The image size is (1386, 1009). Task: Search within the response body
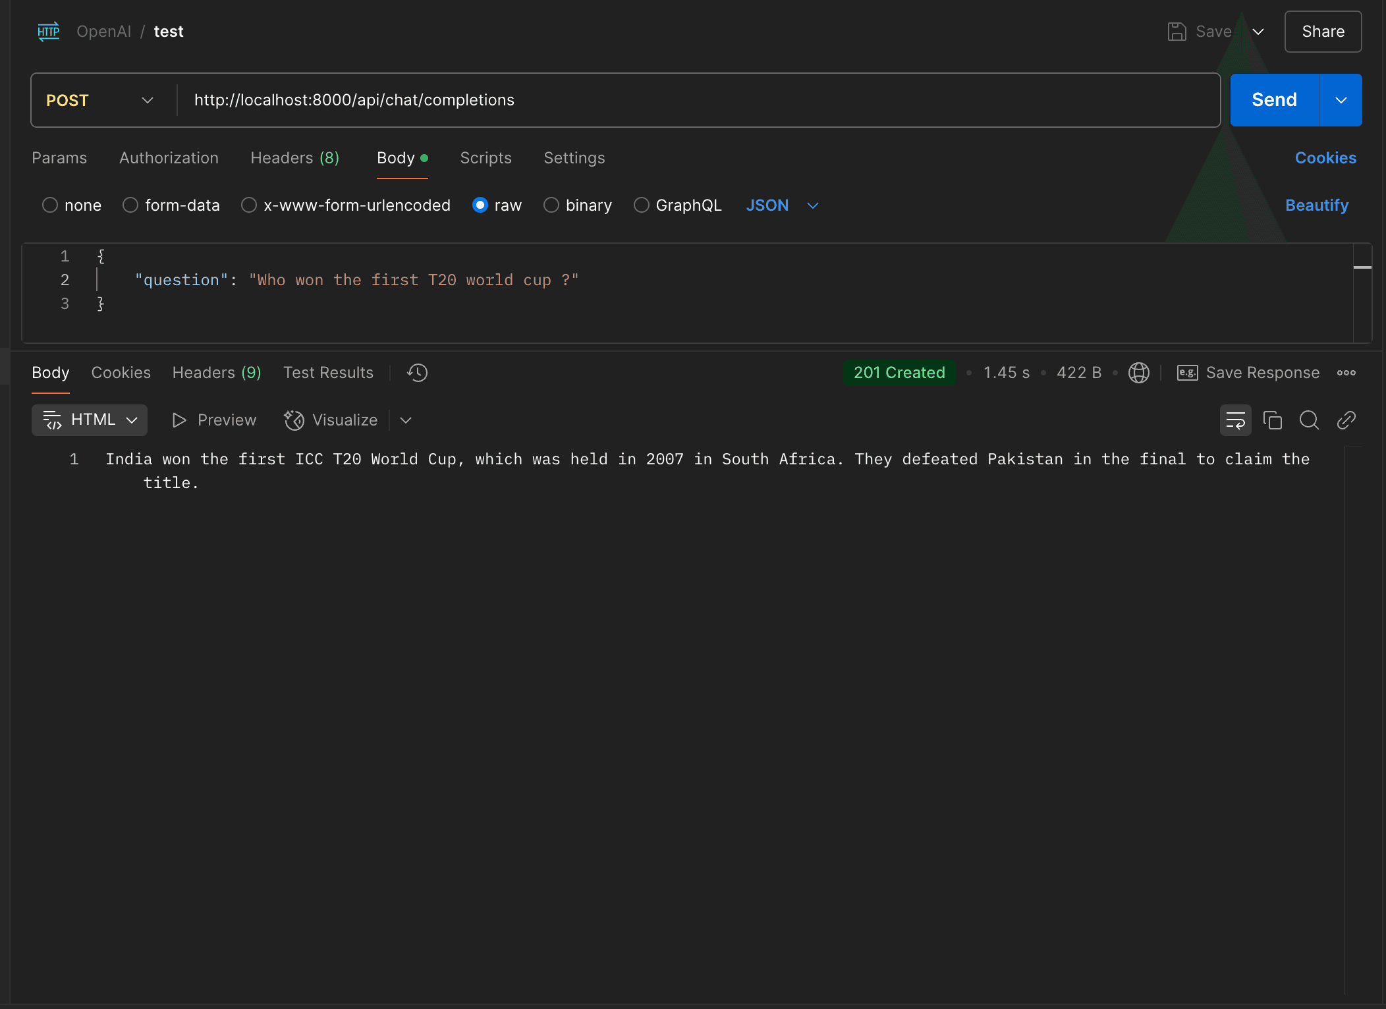[x=1309, y=420]
